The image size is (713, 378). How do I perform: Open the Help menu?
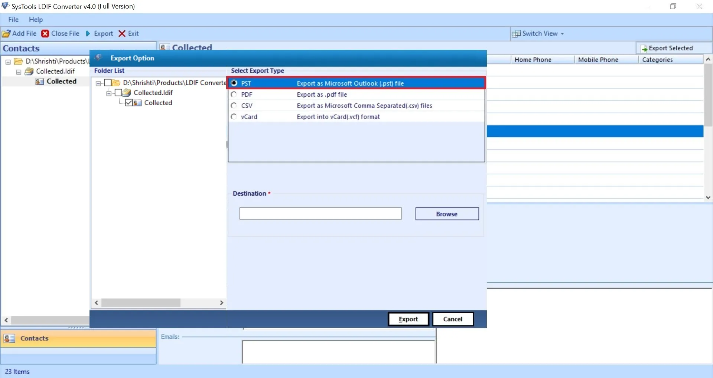36,20
